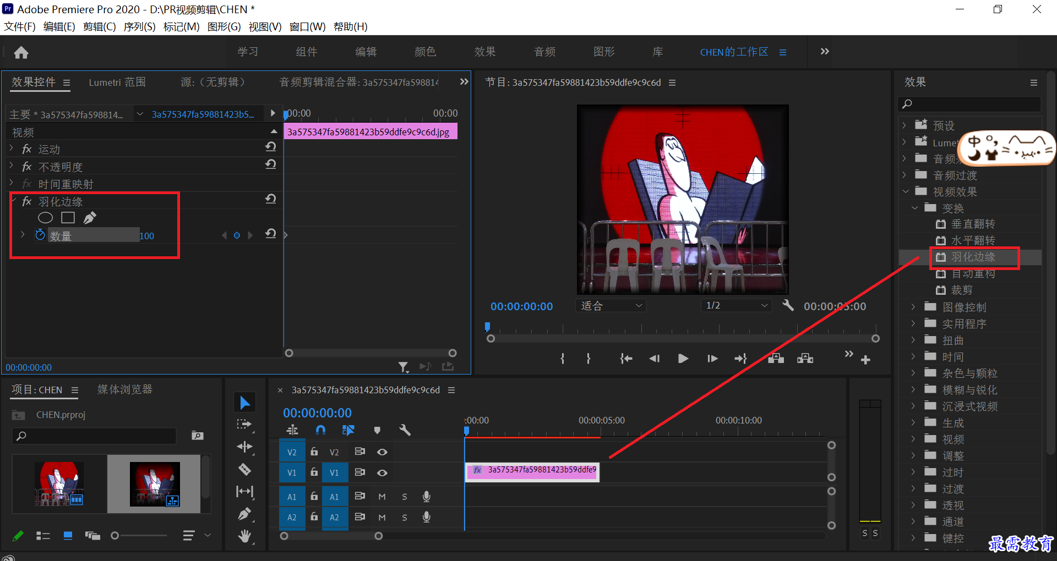Show more workspaces overflow arrows
The height and width of the screenshot is (561, 1057).
pos(825,52)
